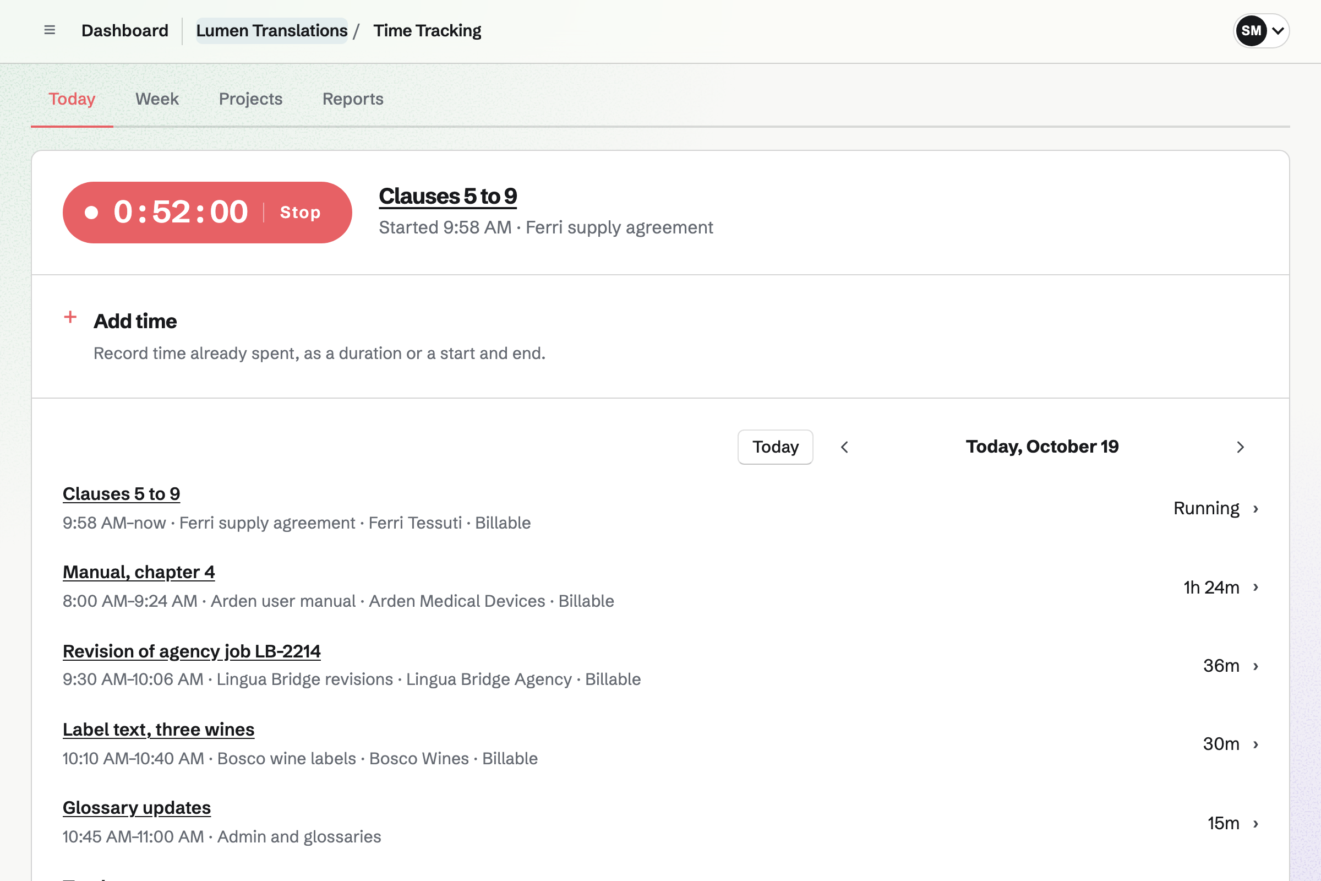Screen dimensions: 1321x881
Task: Expand the 36m entry chevron
Action: pyautogui.click(x=1256, y=666)
